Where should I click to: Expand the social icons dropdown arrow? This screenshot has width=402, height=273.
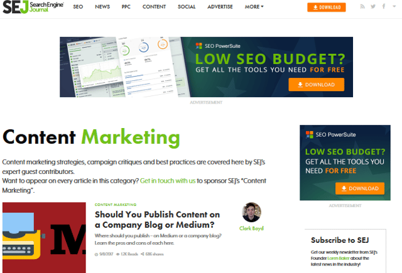(394, 6)
